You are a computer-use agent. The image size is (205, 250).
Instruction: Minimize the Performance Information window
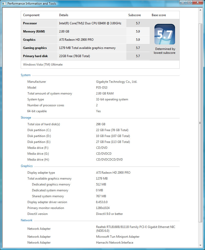(182, 3)
